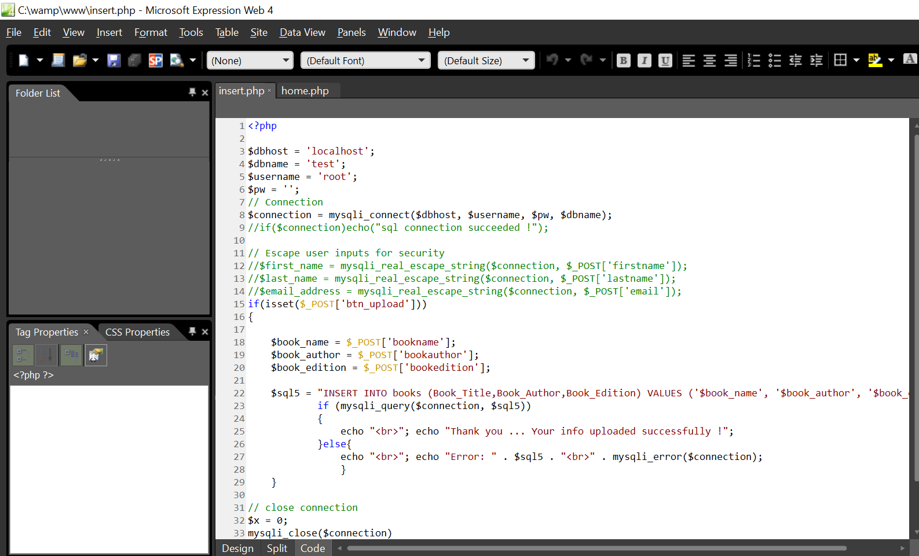Screen dimensions: 919x556
Task: Click the Increase Indent icon
Action: (x=817, y=60)
